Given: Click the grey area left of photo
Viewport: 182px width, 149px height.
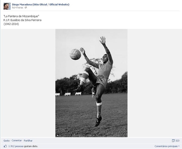Looking at the screenshot, I should 28,82.
